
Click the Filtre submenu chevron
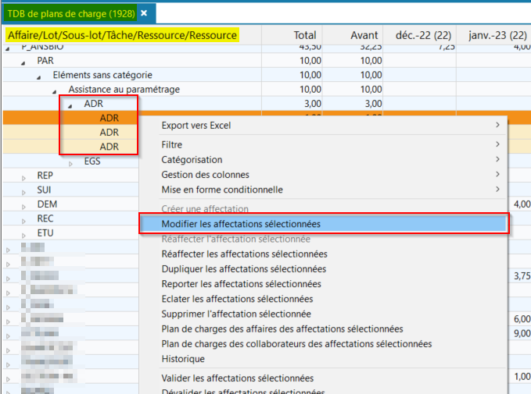click(497, 144)
